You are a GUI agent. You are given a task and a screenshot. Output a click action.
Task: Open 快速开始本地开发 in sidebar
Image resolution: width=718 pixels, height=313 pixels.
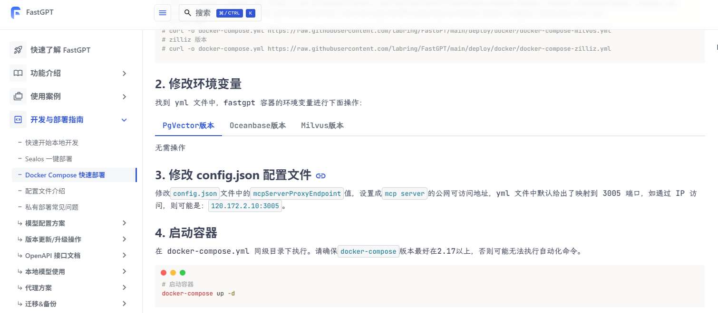click(52, 143)
